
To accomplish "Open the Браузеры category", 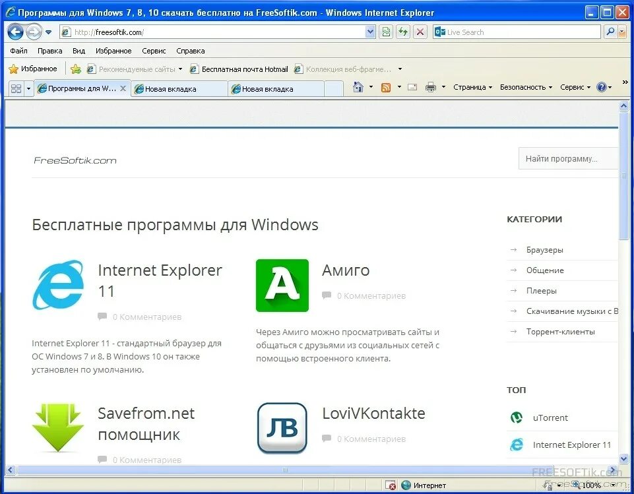I will (545, 250).
